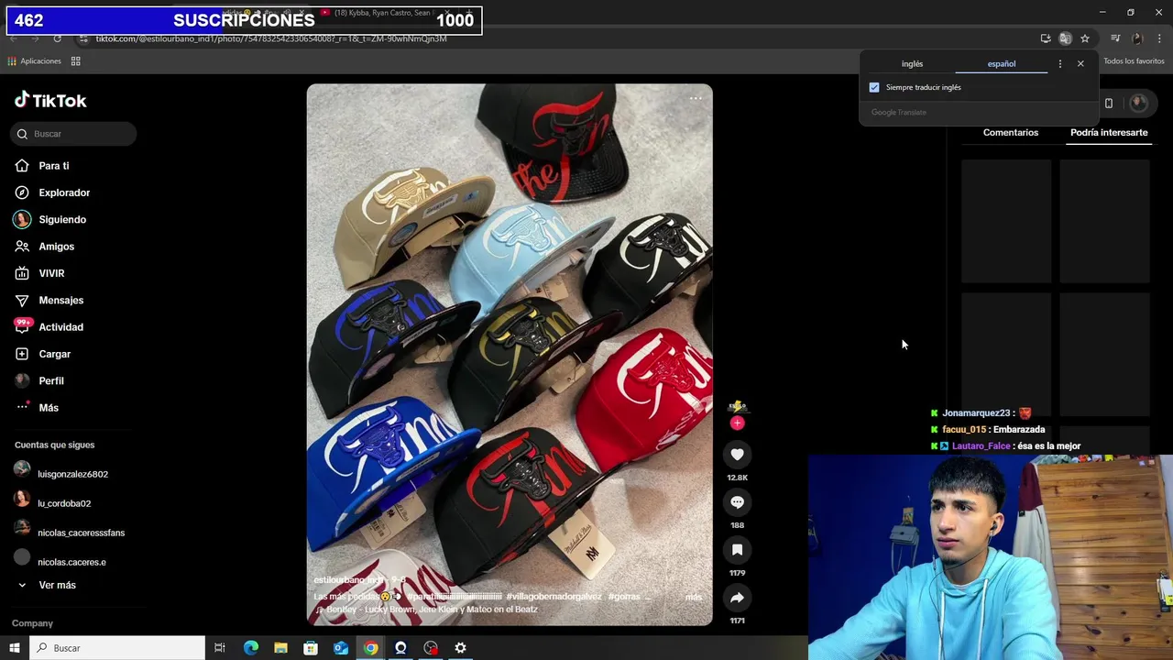The width and height of the screenshot is (1173, 660).
Task: Open the three-dot menu on the photo
Action: click(696, 98)
